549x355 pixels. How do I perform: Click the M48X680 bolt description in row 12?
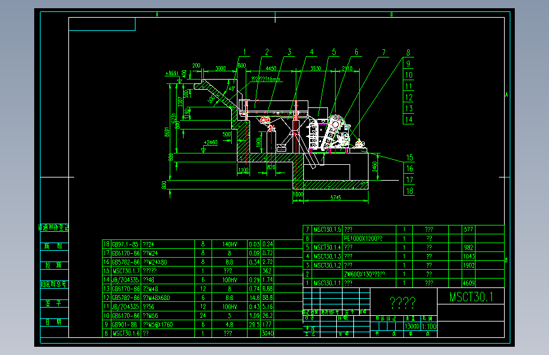(x=156, y=298)
